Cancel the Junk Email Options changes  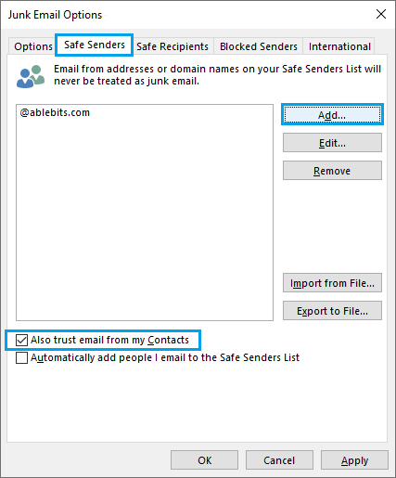point(279,460)
